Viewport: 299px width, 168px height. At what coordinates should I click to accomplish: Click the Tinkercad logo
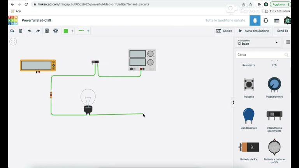[13, 20]
